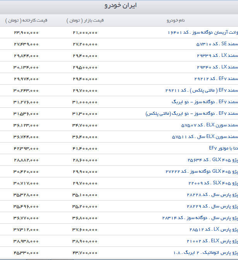Image resolution: width=238 pixels, height=260 pixels.
Task: Open the سمند LX کد ۲۹۳۴۰ link
Action: pos(217,67)
